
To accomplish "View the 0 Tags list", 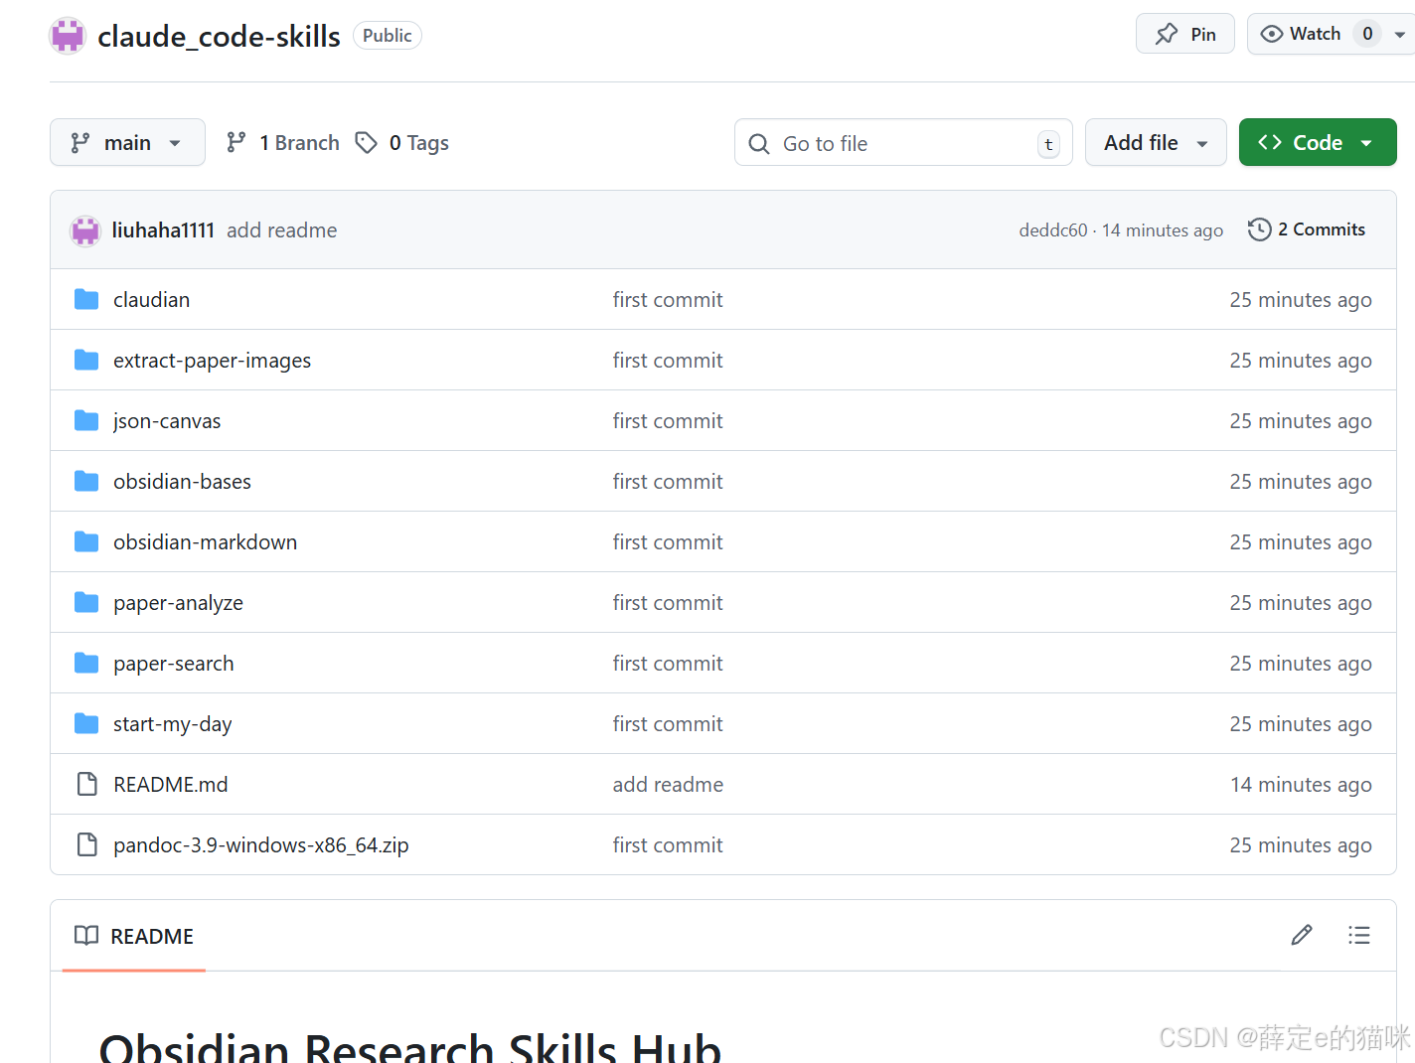I will click(402, 143).
